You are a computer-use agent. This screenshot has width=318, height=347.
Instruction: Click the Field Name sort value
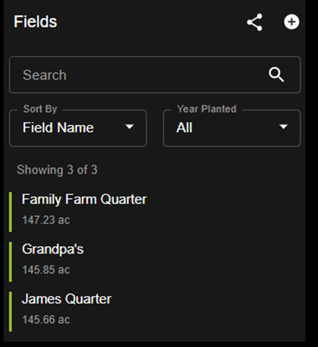(58, 127)
